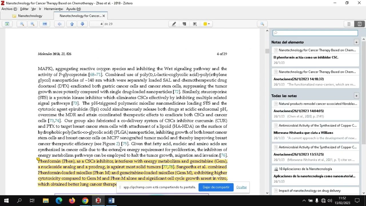Viewport: 366px width, 206px height.
Task: Select the highlight text tool
Action: click(x=174, y=24)
